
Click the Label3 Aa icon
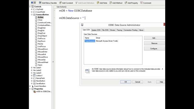tap(34, 73)
